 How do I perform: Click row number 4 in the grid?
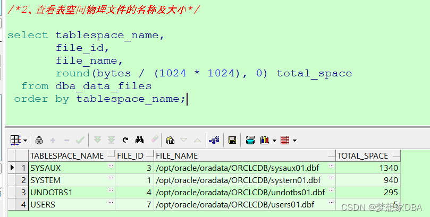[22, 204]
